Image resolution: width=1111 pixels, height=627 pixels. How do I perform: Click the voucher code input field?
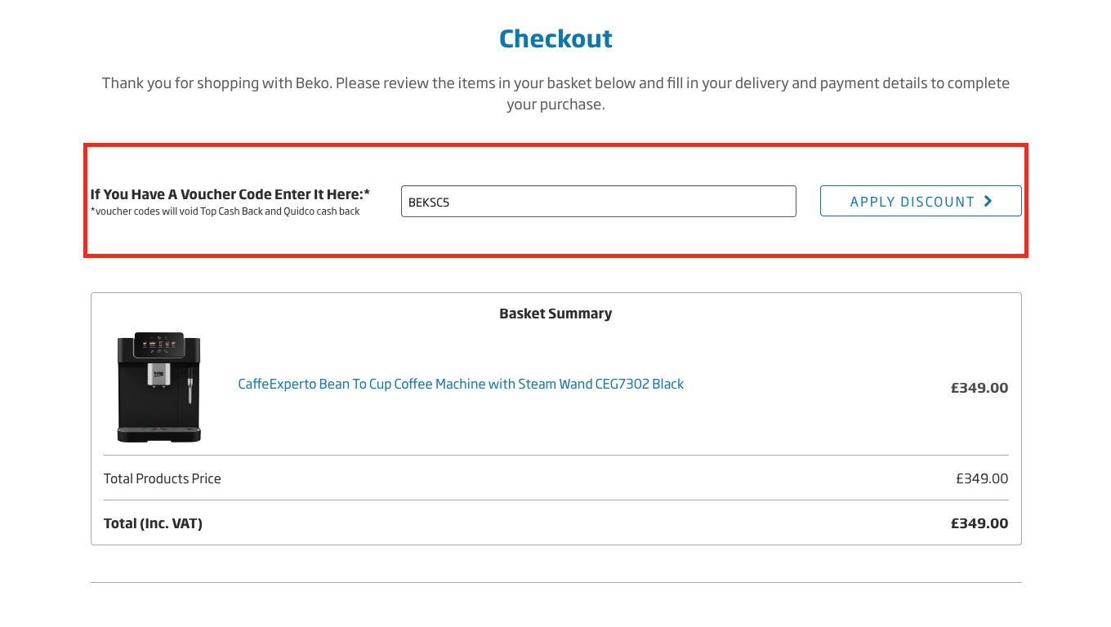click(x=598, y=202)
